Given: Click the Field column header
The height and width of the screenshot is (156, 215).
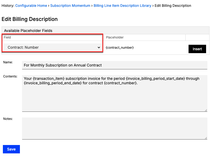Looking at the screenshot, I should (7, 37).
